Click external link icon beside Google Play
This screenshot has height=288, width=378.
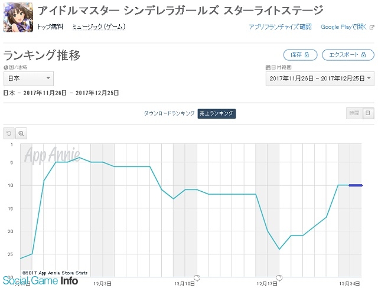(x=372, y=27)
